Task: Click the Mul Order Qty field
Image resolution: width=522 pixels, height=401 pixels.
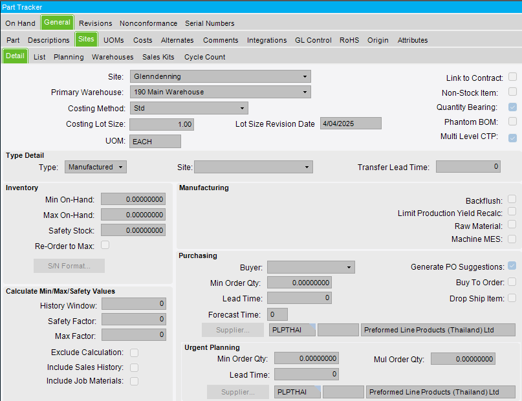Action: [463, 359]
